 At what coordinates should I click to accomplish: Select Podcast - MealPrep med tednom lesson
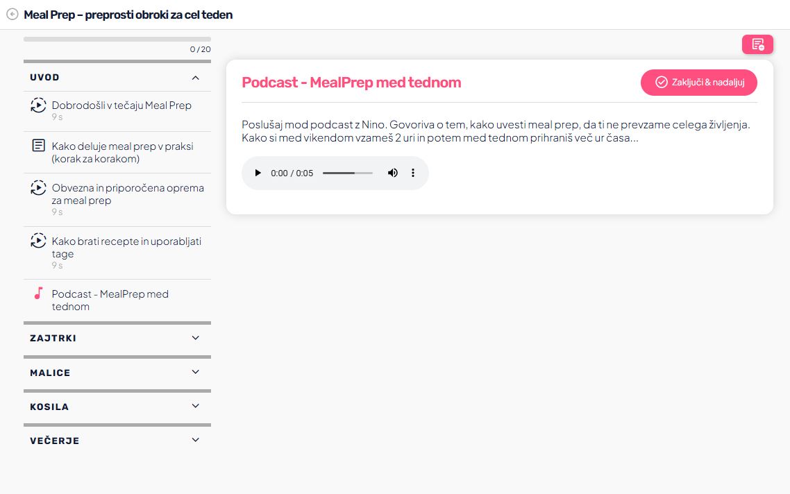tap(110, 300)
